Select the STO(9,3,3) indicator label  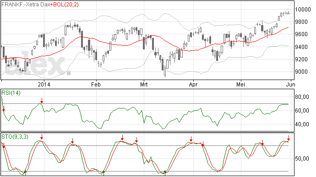tap(15, 137)
